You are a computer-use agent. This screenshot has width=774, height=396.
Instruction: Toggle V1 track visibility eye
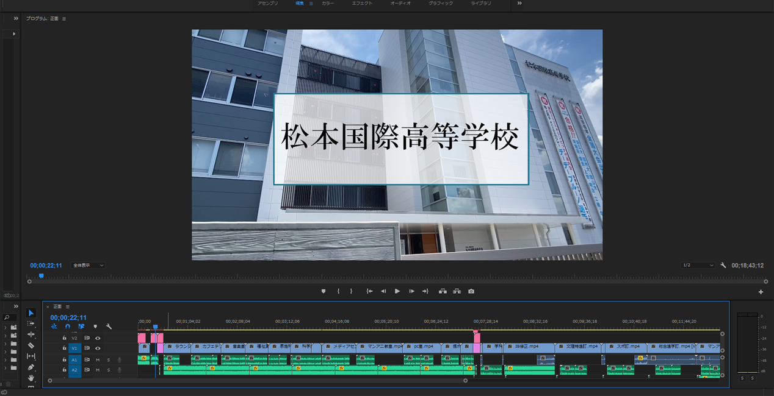(98, 348)
